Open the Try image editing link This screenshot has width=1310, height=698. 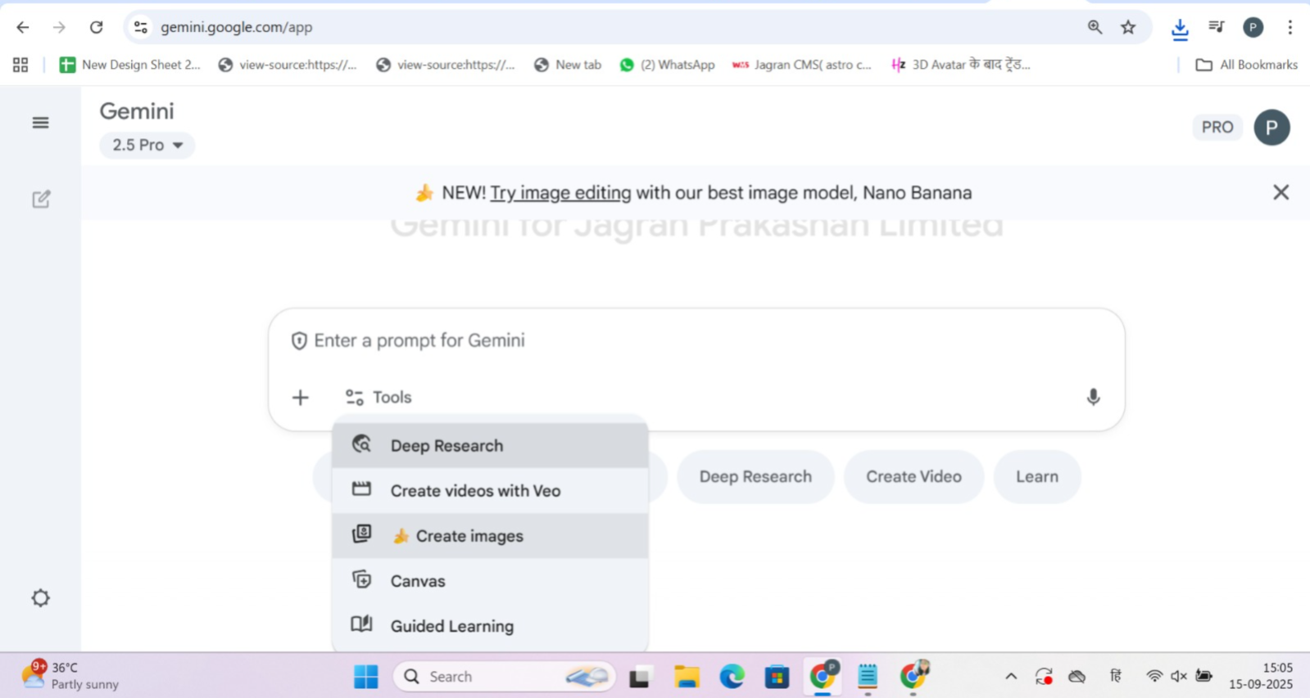coord(560,193)
